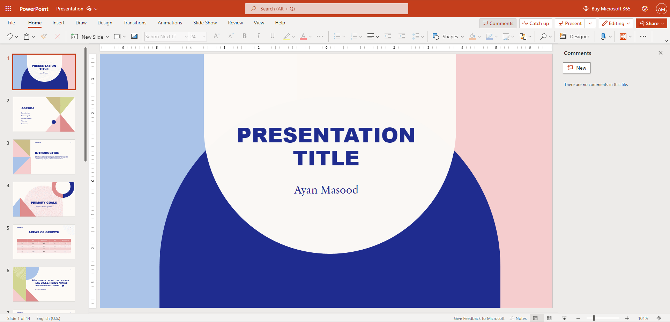The width and height of the screenshot is (670, 322).
Task: Select the Layout icon on the ribbon
Action: (118, 36)
